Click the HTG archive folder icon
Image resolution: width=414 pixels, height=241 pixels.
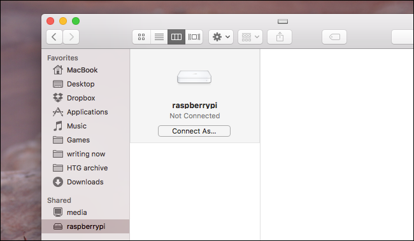58,168
